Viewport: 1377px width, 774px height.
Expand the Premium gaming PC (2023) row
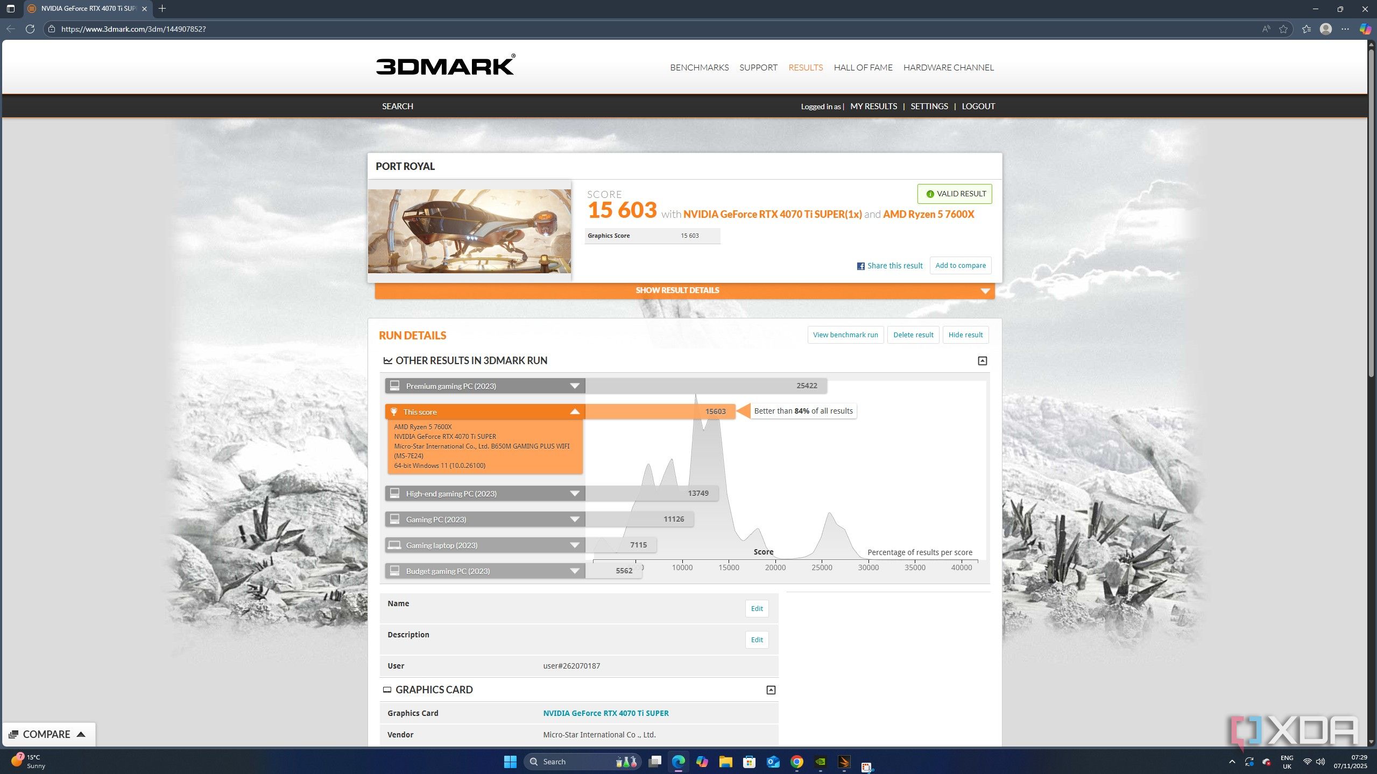(574, 386)
